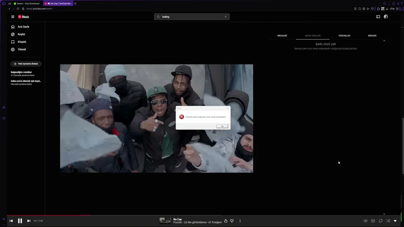This screenshot has height=227, width=404.
Task: Click the AI icon in the toolbar
Action: [x=393, y=9]
